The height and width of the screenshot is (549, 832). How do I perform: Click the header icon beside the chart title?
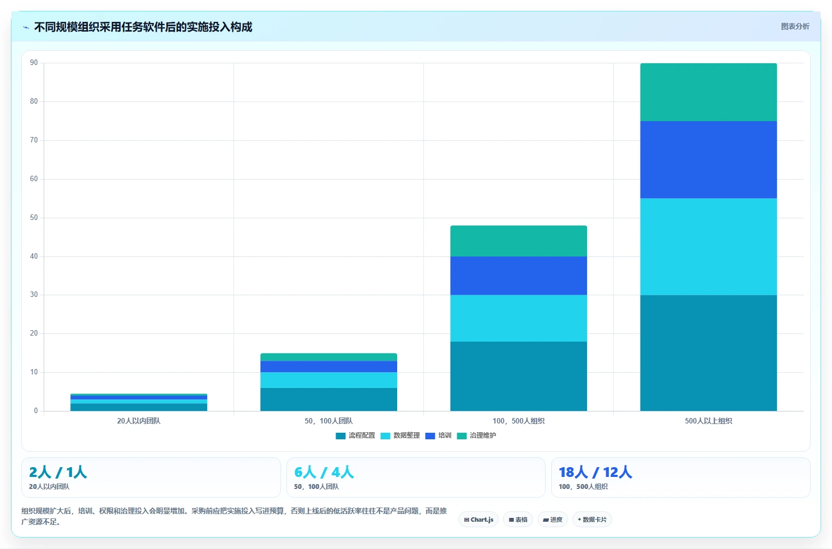[x=26, y=27]
